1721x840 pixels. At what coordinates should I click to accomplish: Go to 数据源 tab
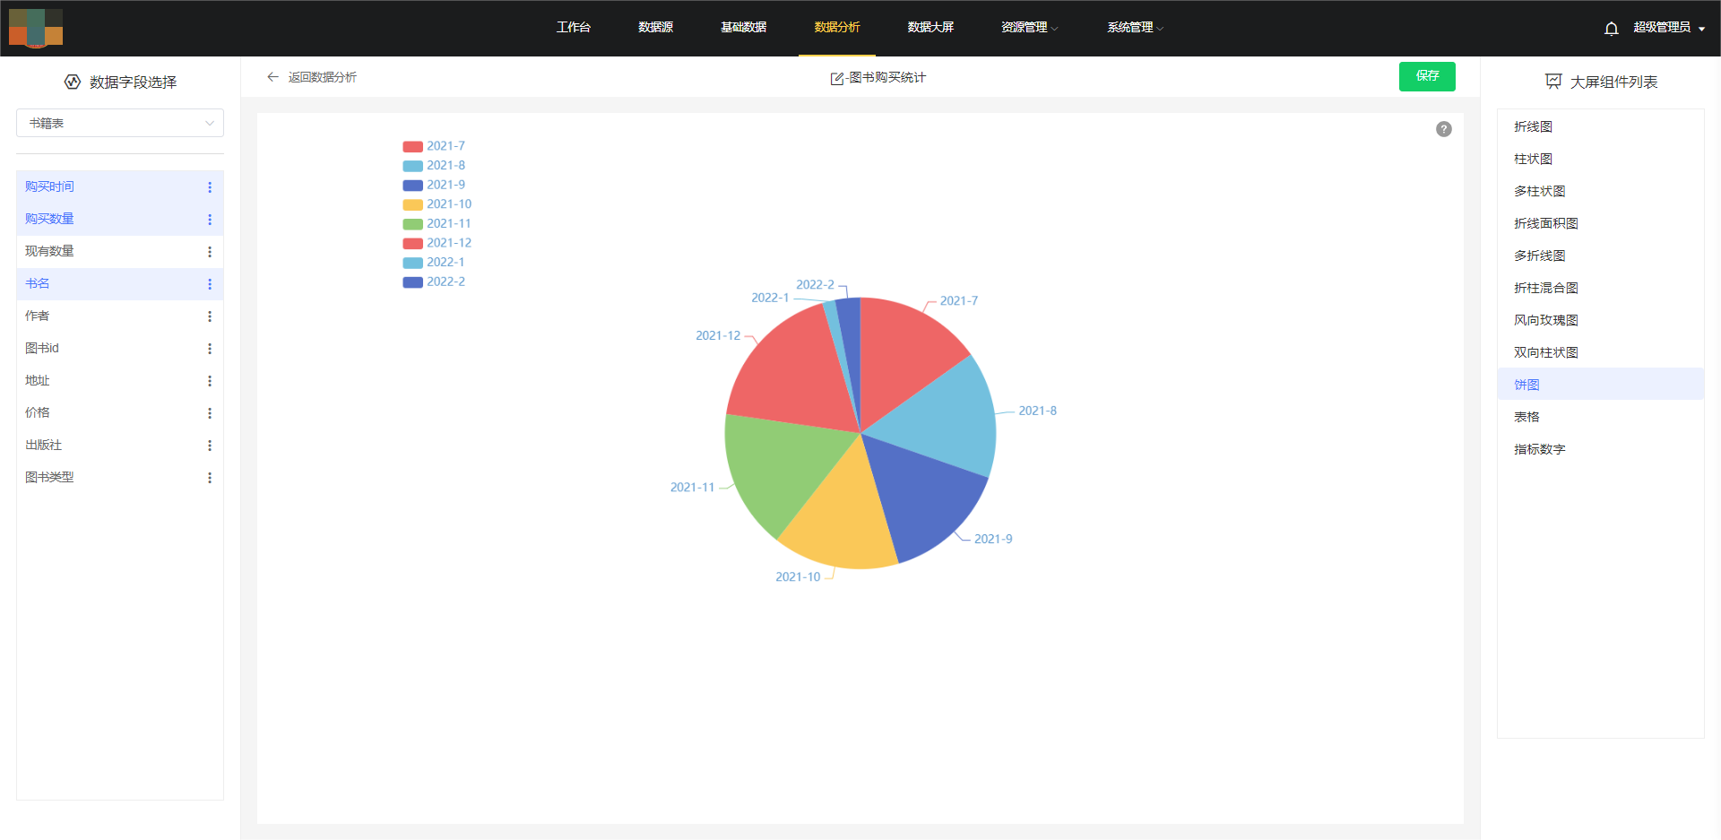point(655,28)
